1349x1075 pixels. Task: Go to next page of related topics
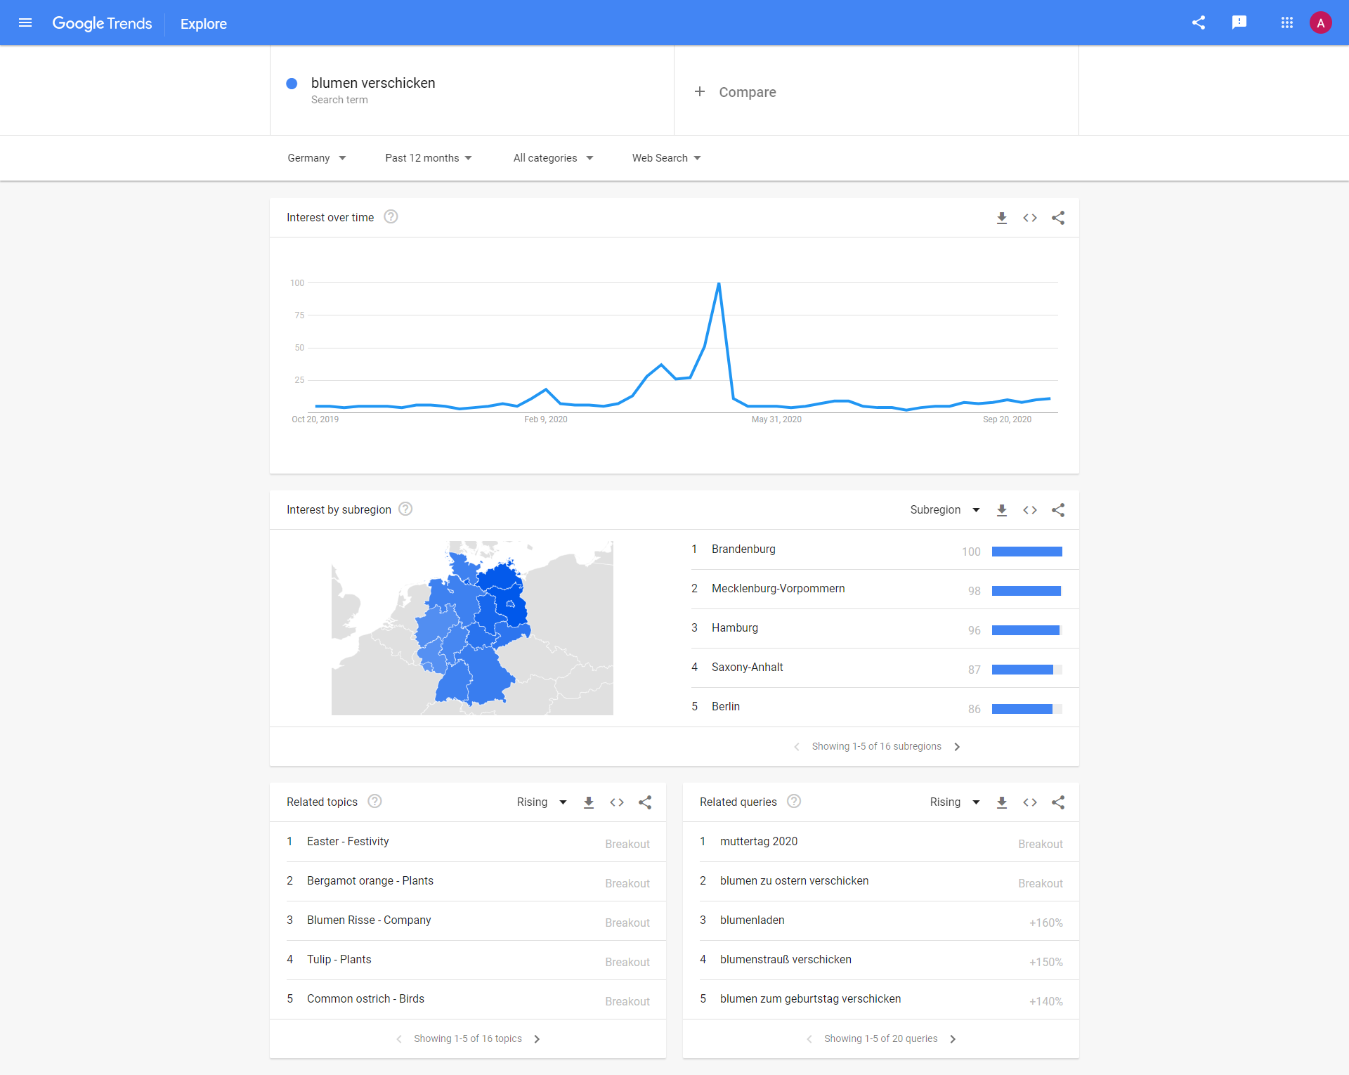[x=537, y=1039]
